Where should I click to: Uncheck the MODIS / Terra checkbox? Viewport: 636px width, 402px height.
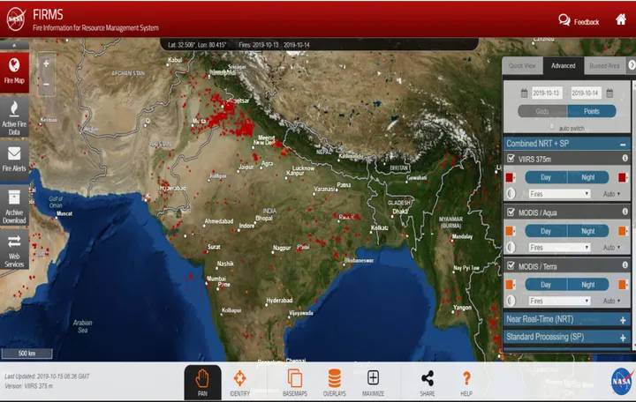(x=511, y=266)
